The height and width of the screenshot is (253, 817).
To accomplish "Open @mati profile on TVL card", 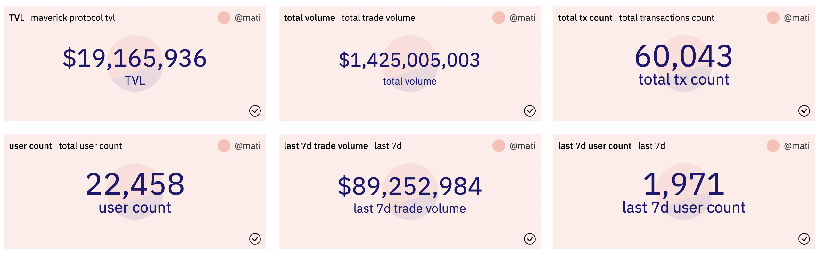I will tap(248, 18).
